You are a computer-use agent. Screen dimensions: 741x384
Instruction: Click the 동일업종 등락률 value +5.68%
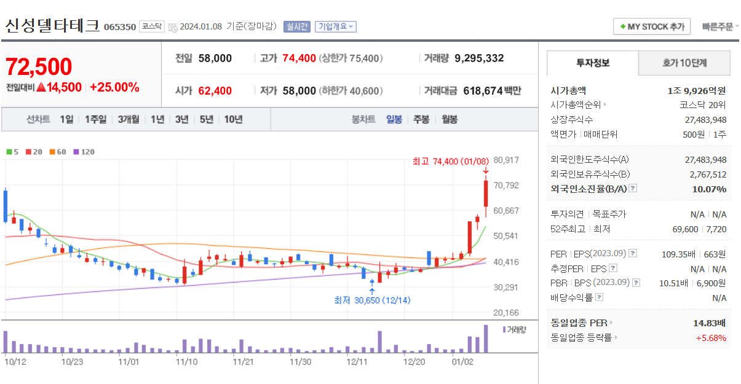pyautogui.click(x=711, y=338)
